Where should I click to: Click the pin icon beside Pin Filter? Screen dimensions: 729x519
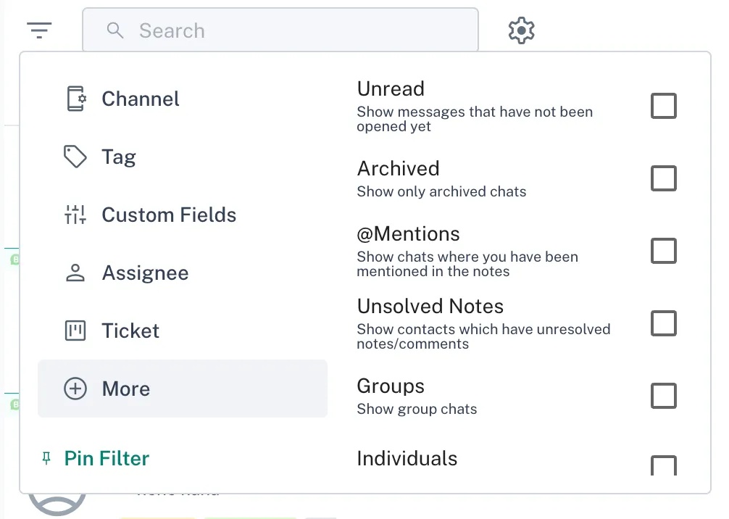pyautogui.click(x=47, y=458)
